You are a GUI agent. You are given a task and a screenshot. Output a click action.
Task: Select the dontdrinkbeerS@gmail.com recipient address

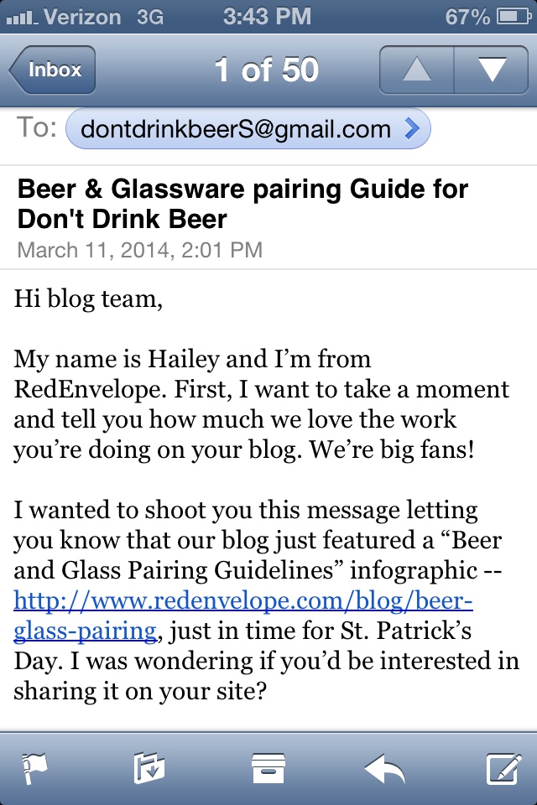point(235,129)
